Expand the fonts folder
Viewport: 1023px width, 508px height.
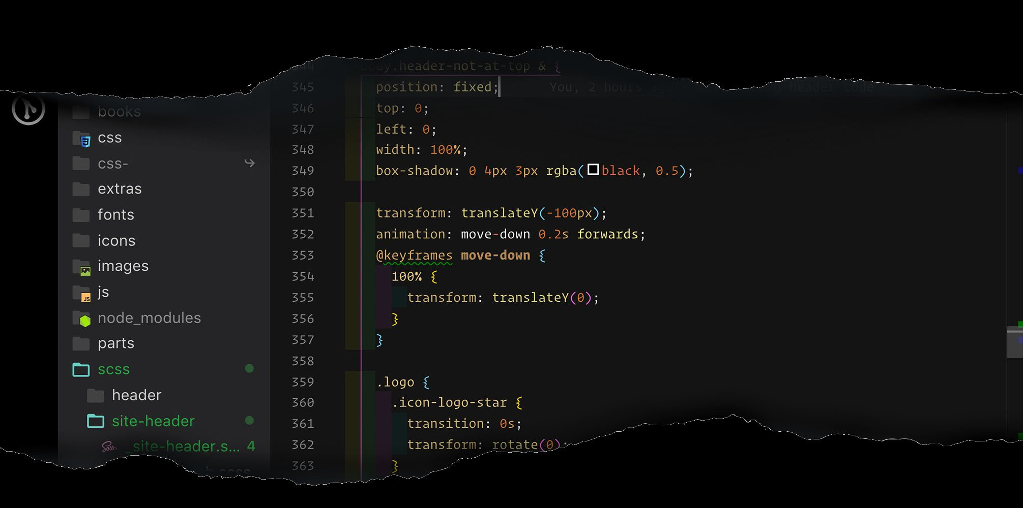(x=115, y=215)
